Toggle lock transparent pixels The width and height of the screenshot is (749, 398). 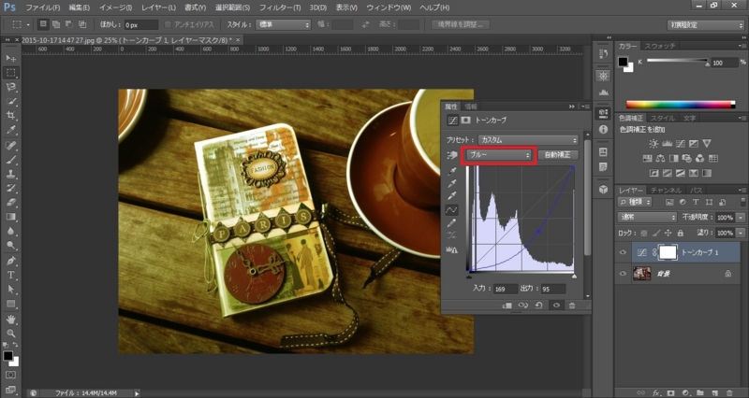(x=644, y=233)
